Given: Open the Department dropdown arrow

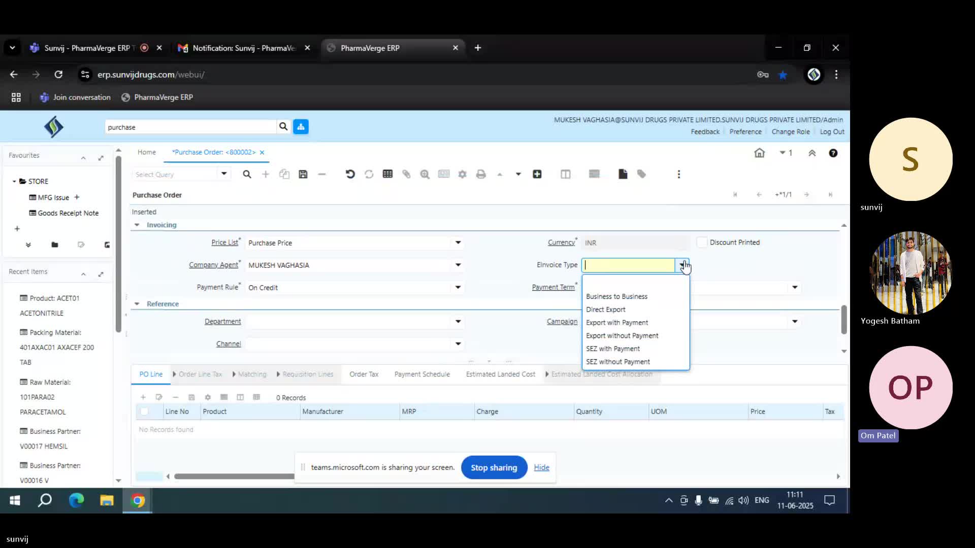Looking at the screenshot, I should click(458, 321).
